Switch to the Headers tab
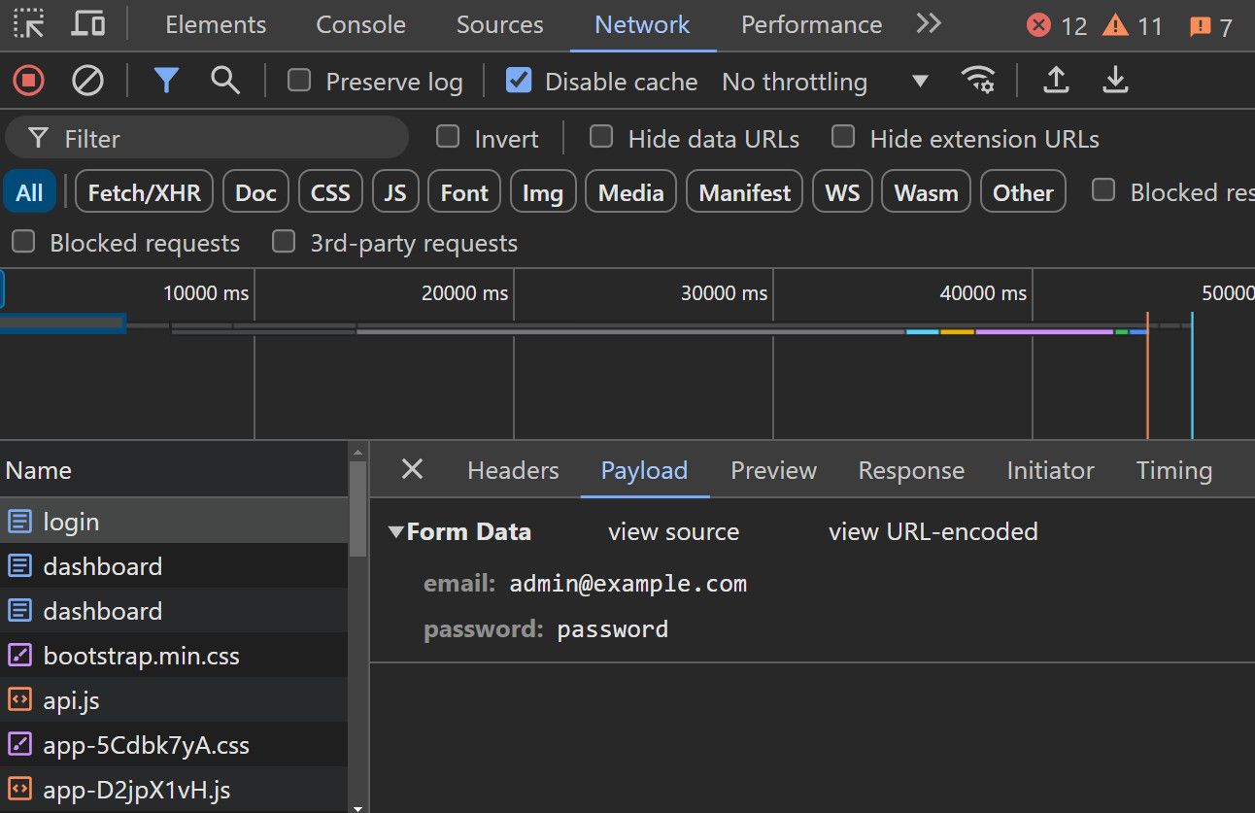Screen dimensions: 1255x813 pos(513,471)
